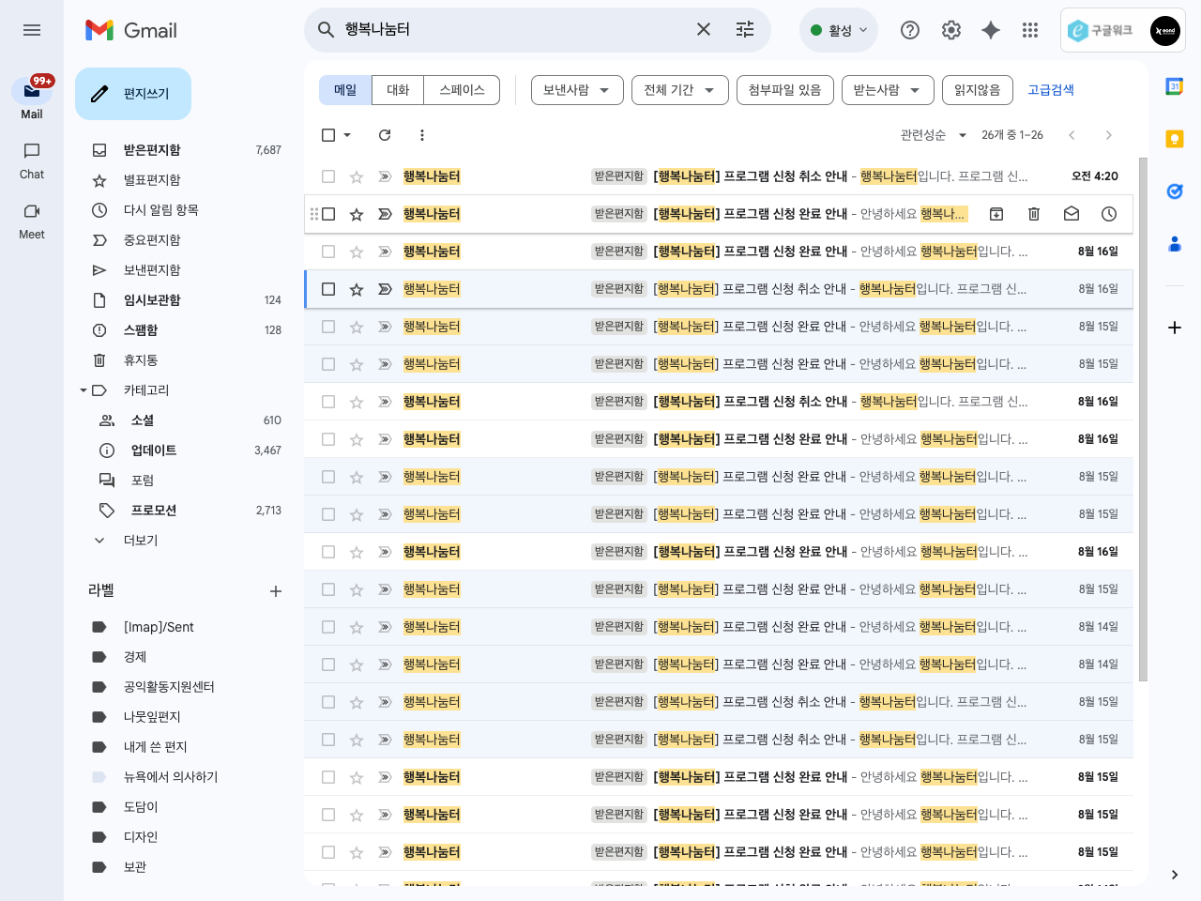
Task: Open the 고급검색 link
Action: point(1051,90)
